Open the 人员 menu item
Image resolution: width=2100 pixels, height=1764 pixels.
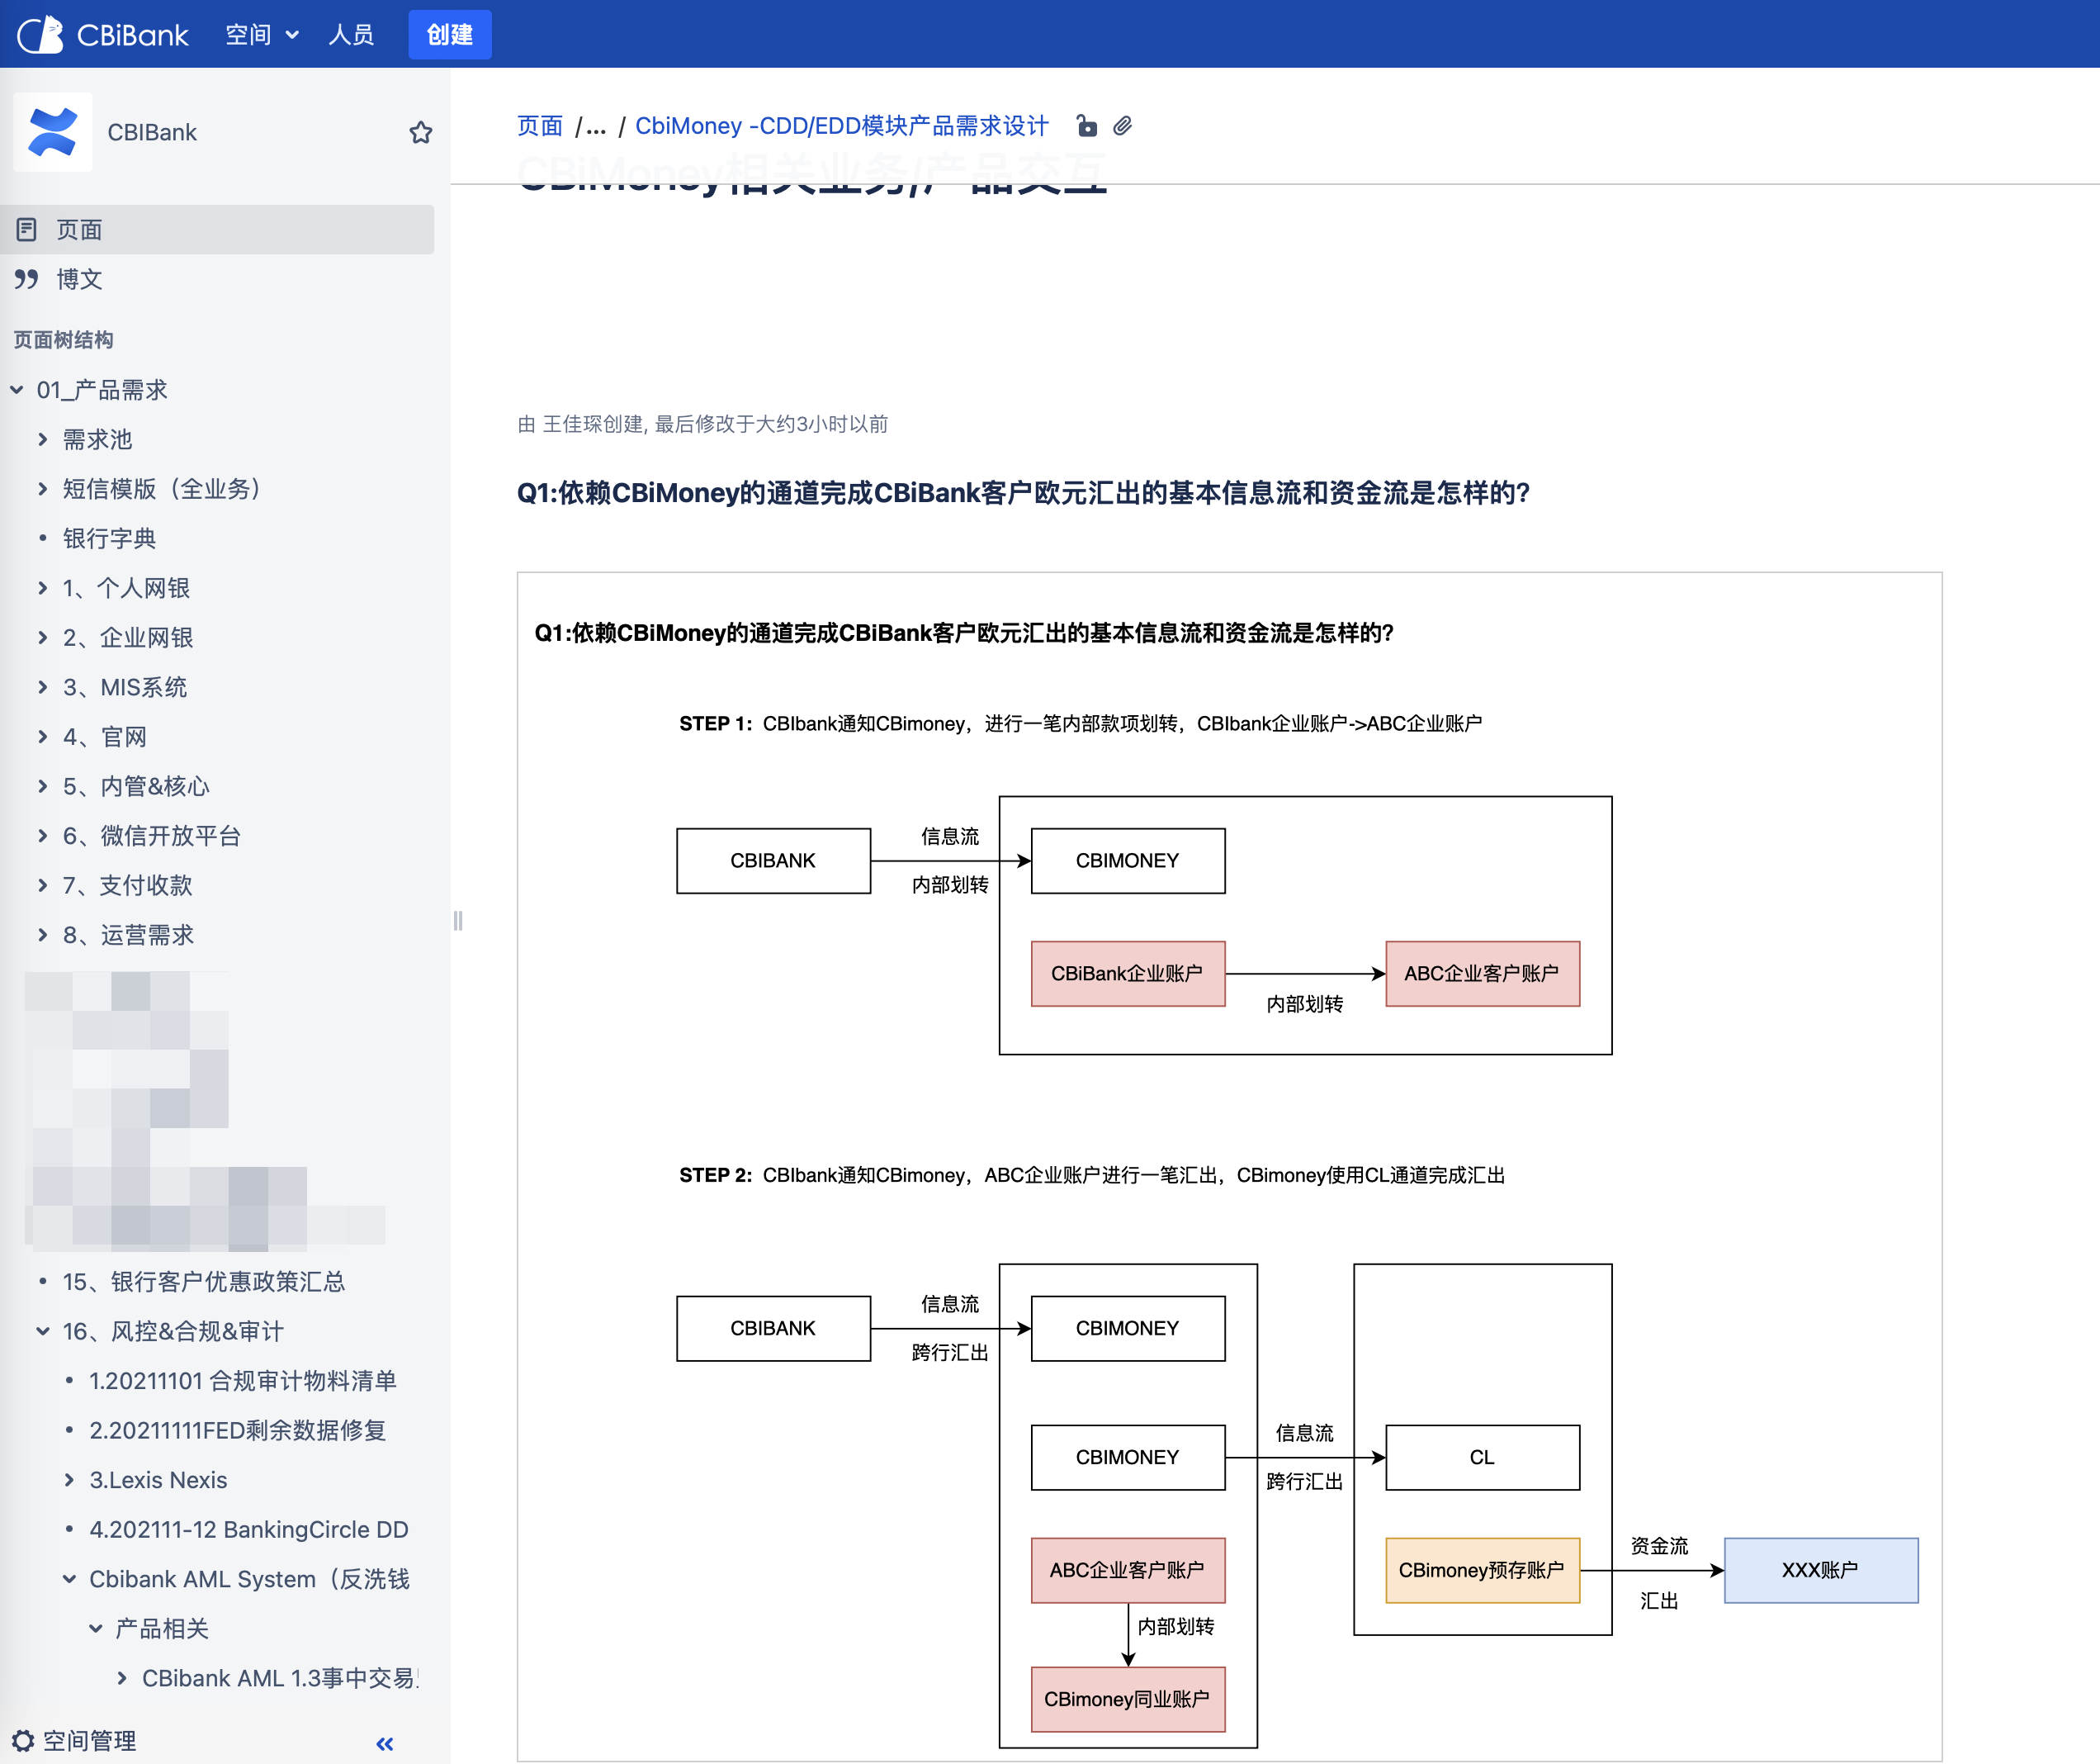click(x=351, y=35)
